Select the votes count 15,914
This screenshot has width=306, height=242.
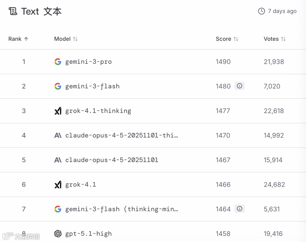[273, 160]
